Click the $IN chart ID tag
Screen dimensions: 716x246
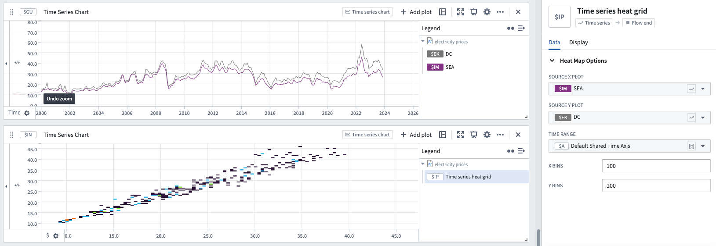28,135
